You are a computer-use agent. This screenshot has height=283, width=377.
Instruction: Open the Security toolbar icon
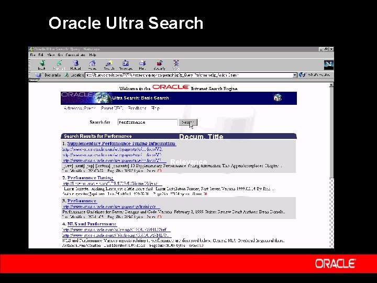[159, 63]
